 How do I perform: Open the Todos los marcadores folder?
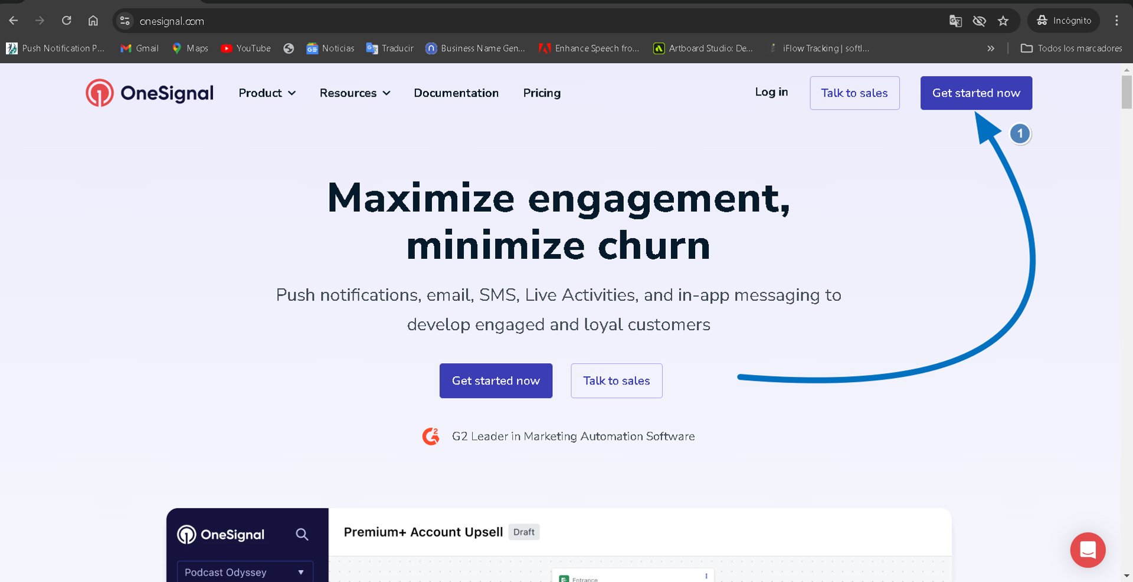tap(1071, 48)
